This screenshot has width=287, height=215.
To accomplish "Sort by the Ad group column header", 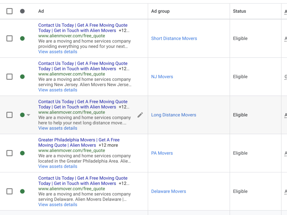I will [160, 11].
